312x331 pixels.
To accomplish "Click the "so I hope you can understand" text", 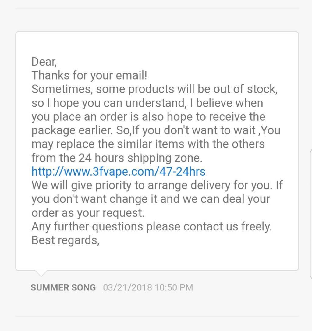I will coord(108,103).
